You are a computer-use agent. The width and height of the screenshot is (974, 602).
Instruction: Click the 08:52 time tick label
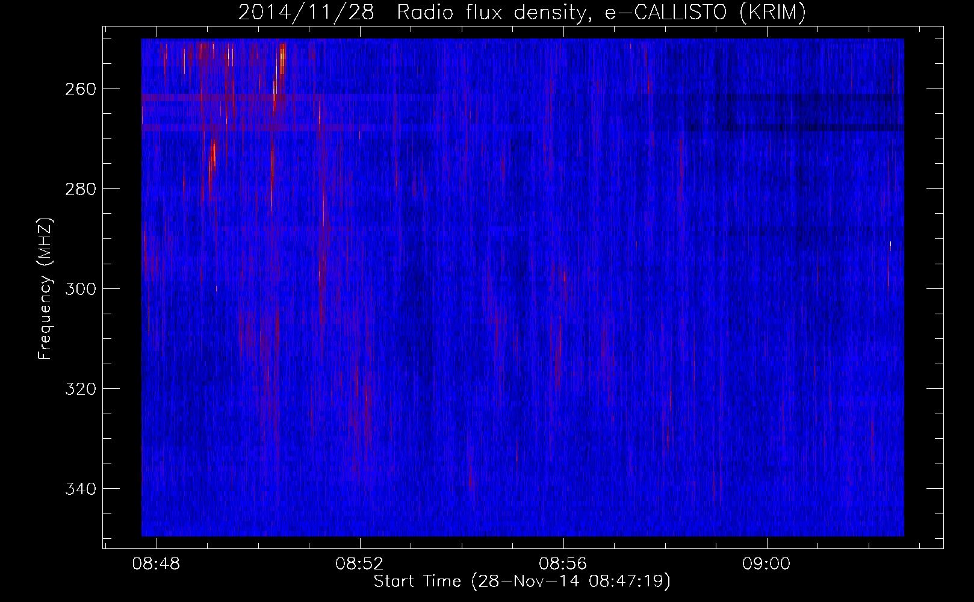(x=360, y=564)
